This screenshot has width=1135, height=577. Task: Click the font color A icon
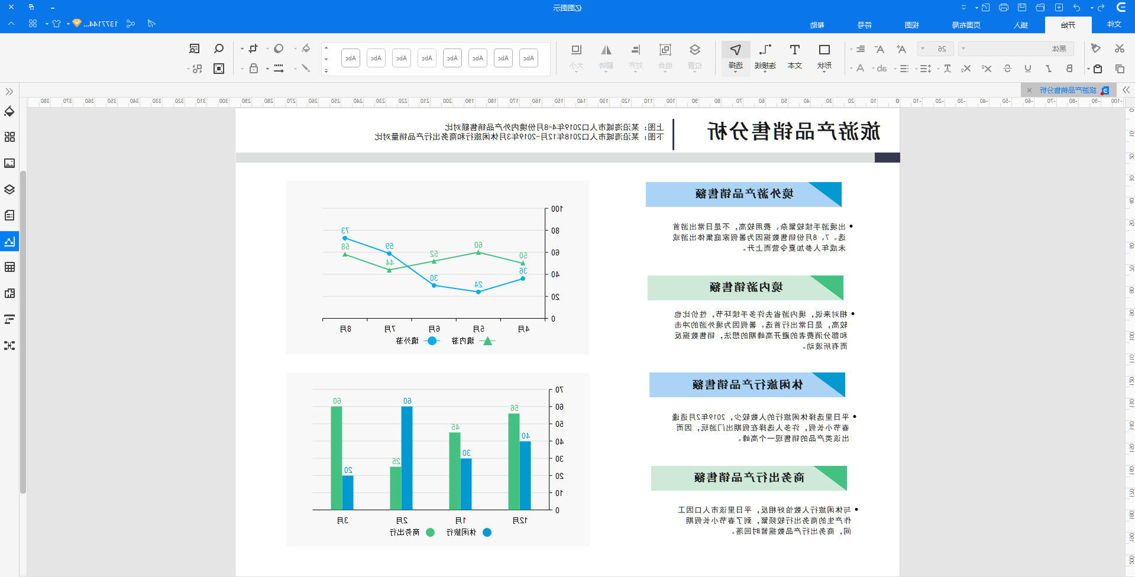click(859, 69)
